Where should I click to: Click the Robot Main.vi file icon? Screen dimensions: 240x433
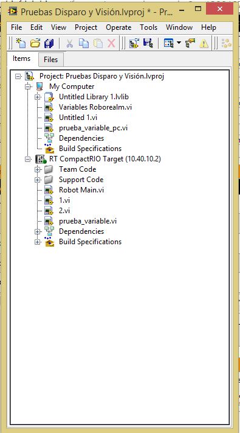tap(49, 191)
